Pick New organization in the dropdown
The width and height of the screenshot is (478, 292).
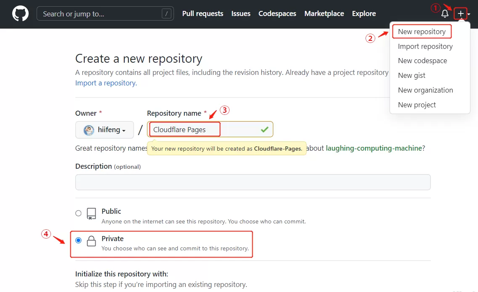pyautogui.click(x=425, y=90)
